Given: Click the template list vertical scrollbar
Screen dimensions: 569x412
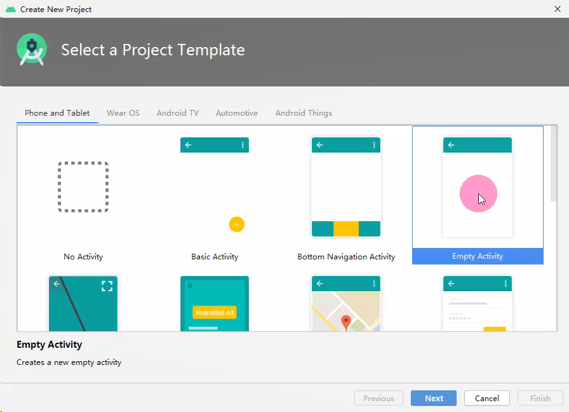Looking at the screenshot, I should point(553,163).
